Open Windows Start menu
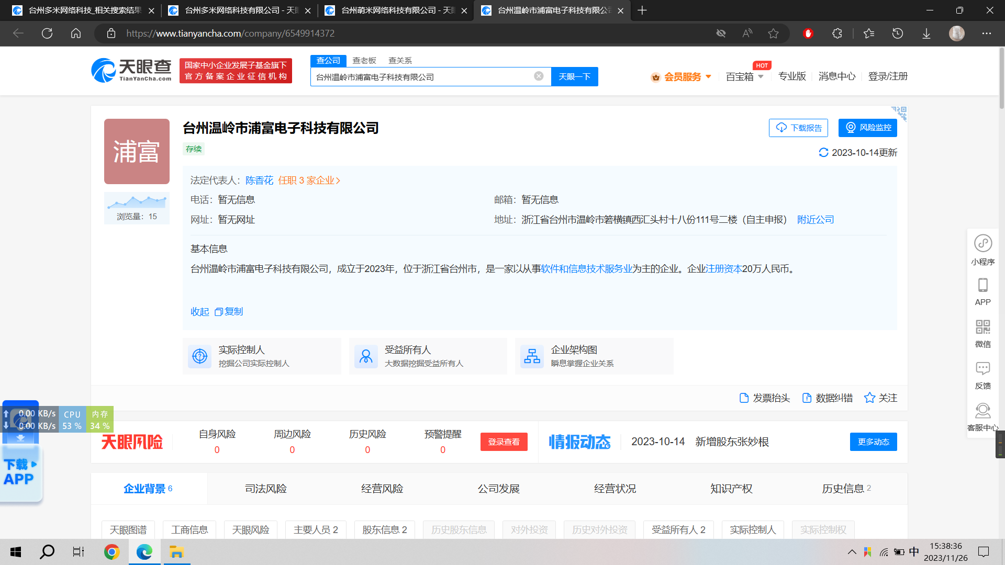 click(16, 552)
